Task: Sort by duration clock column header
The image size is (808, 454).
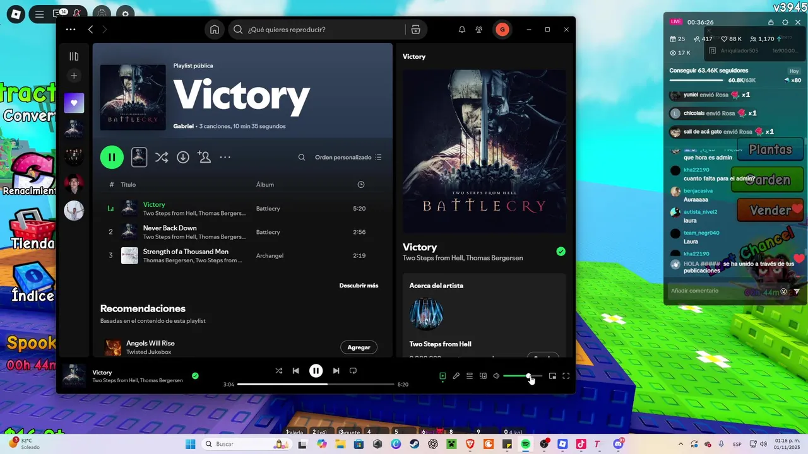Action: (361, 185)
